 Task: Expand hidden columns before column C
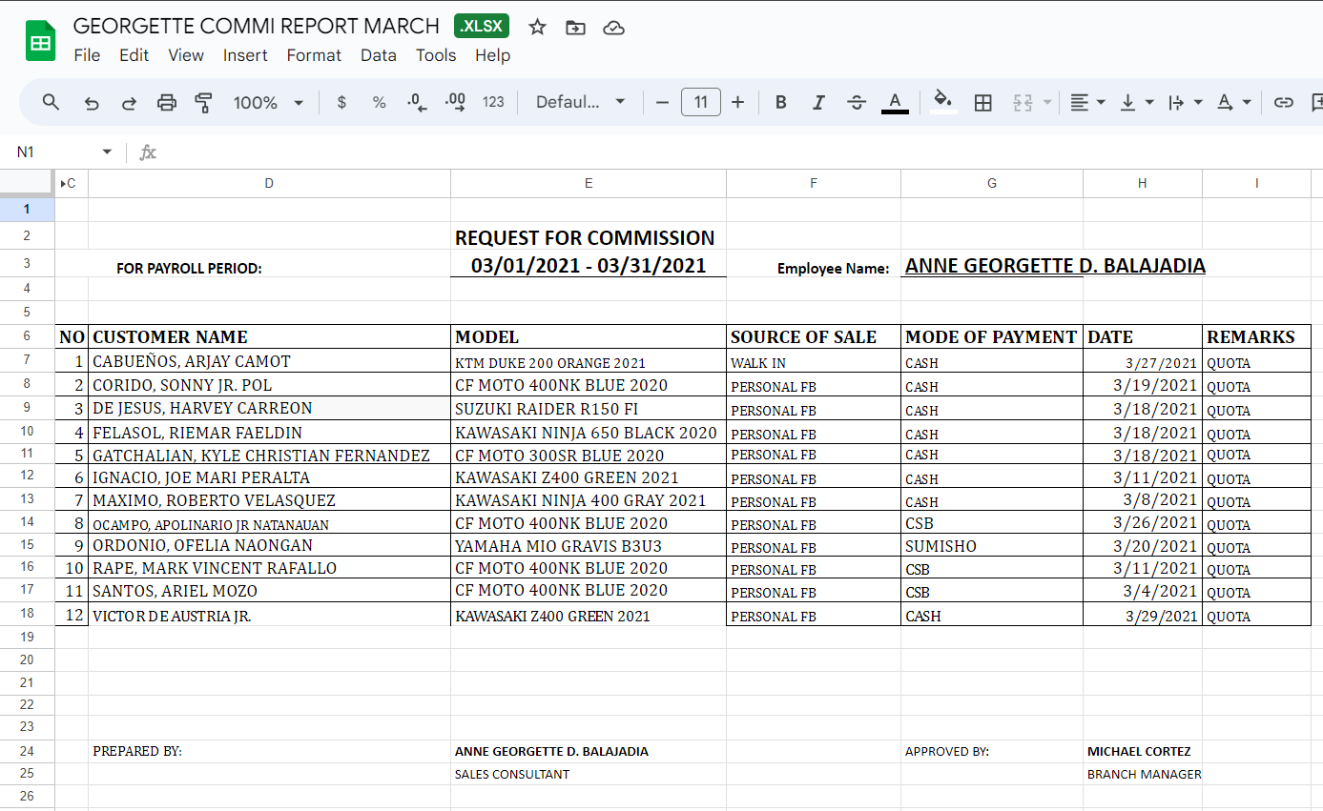click(62, 183)
